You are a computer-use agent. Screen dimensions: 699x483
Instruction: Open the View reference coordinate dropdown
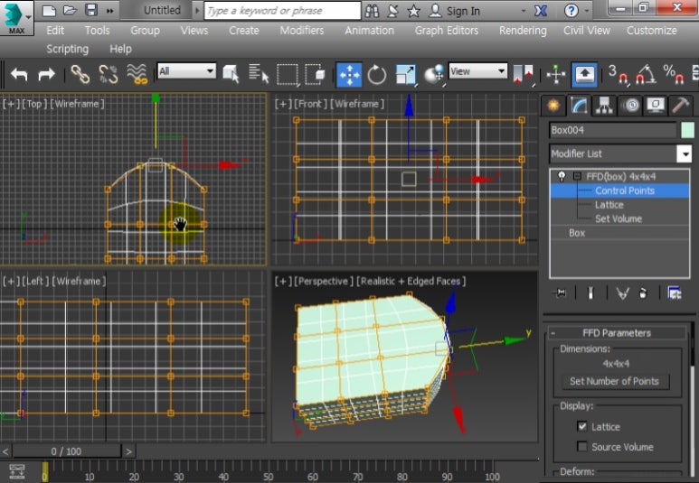[477, 70]
